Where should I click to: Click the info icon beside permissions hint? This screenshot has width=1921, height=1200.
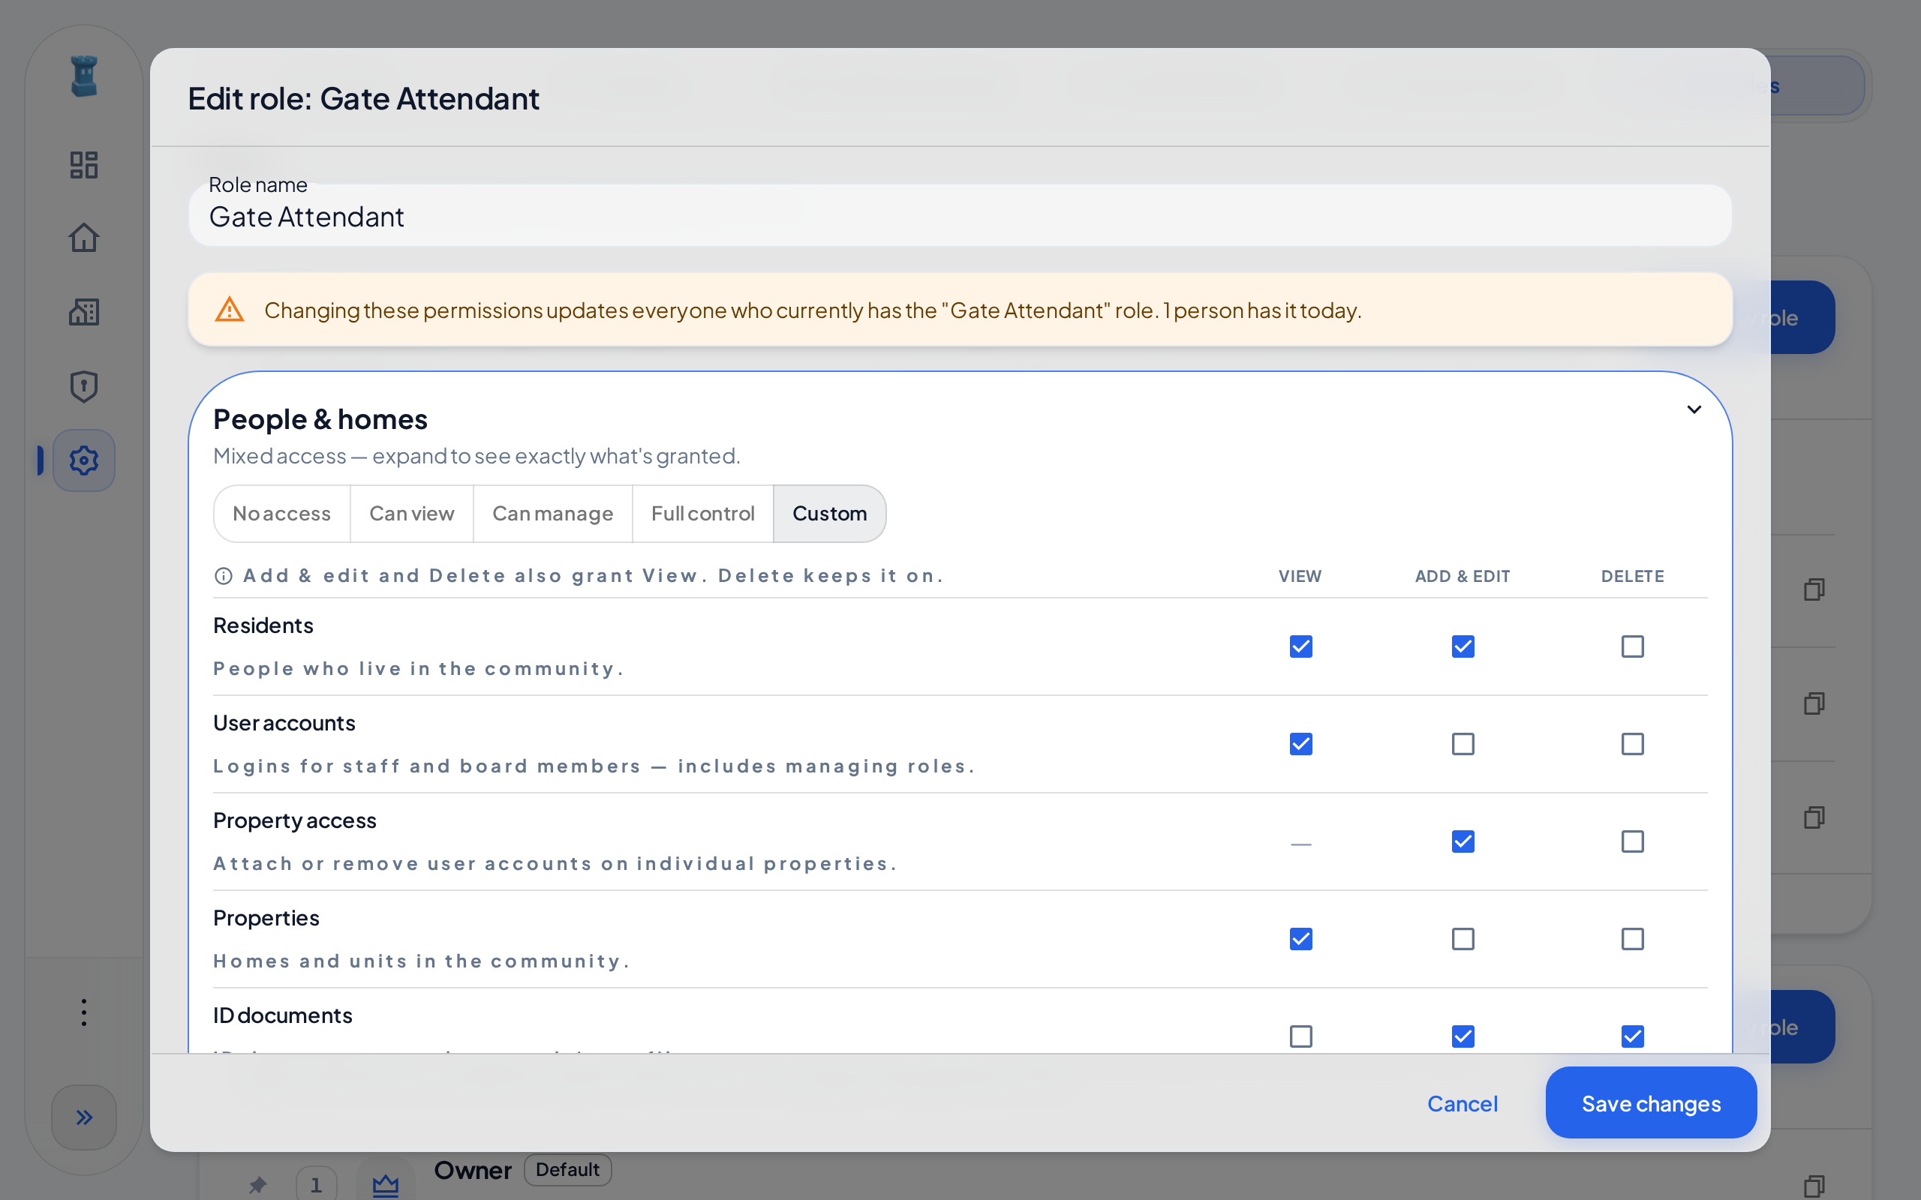224,576
